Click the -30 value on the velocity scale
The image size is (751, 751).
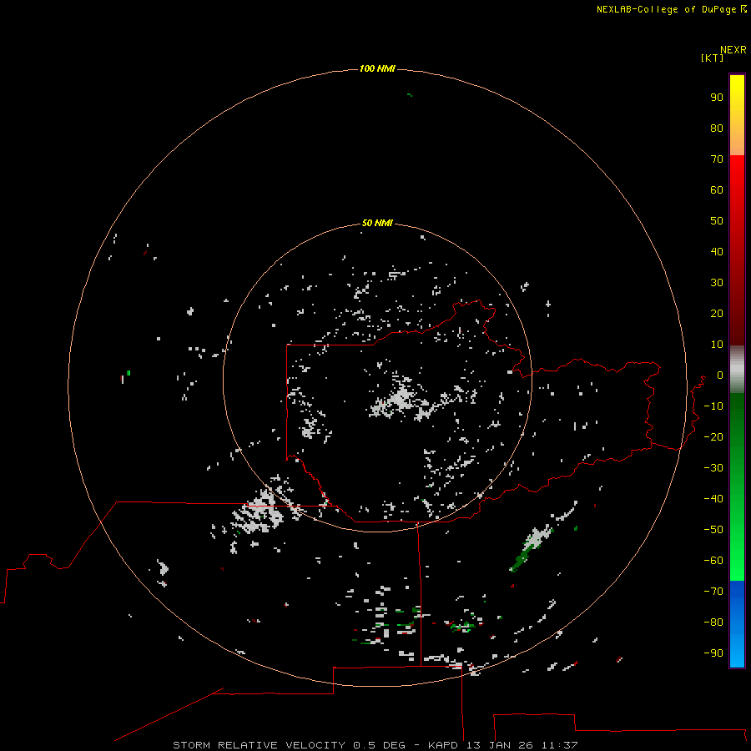point(713,468)
